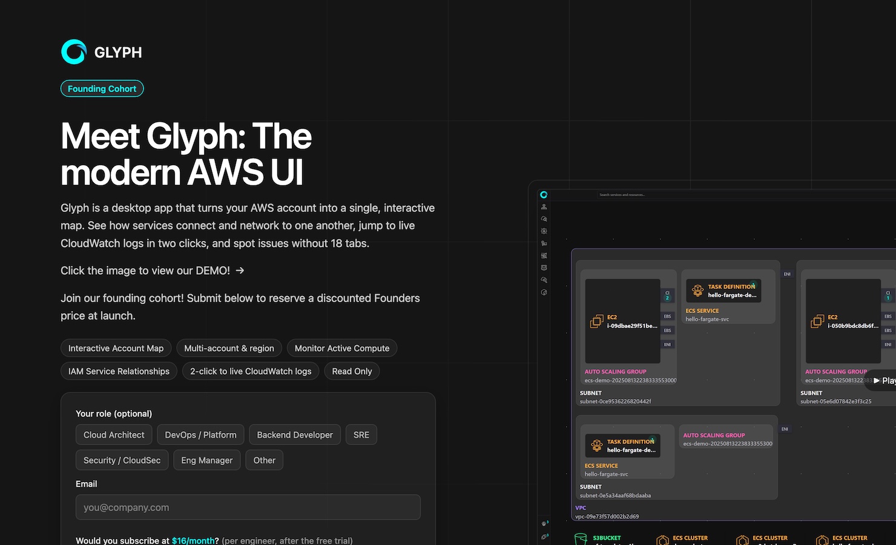
Task: Click the green S3 bucket icon
Action: pyautogui.click(x=580, y=538)
